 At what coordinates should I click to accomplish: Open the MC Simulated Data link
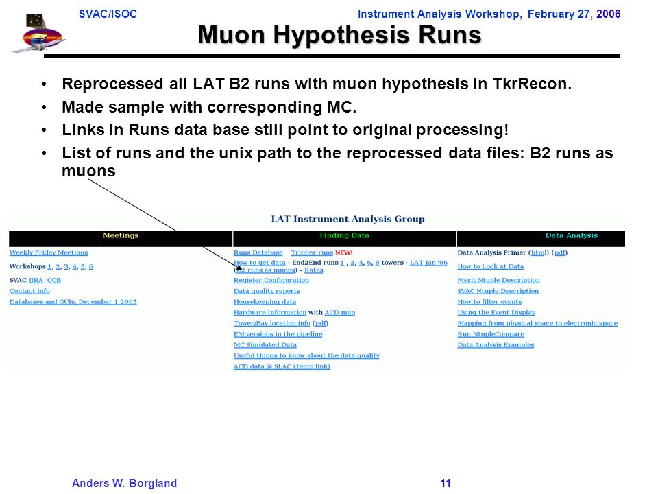click(x=265, y=345)
